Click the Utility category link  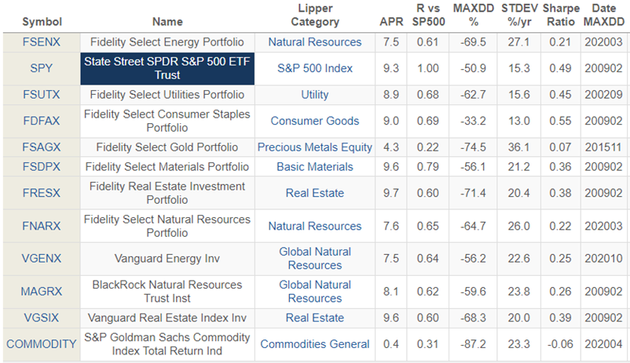[314, 95]
